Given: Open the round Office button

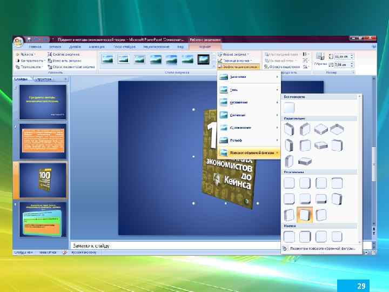Looking at the screenshot, I should tap(18, 42).
